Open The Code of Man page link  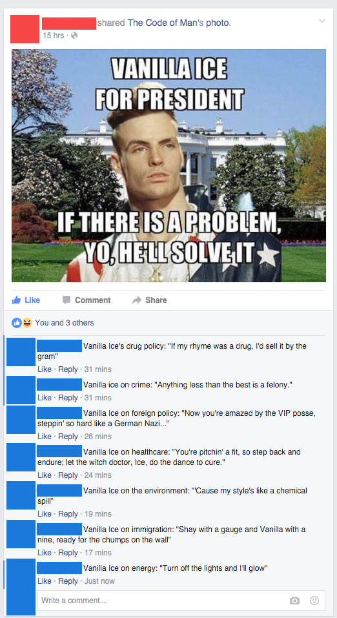(x=165, y=23)
